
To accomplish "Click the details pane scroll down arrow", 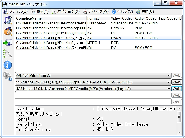I will [x=179, y=132].
